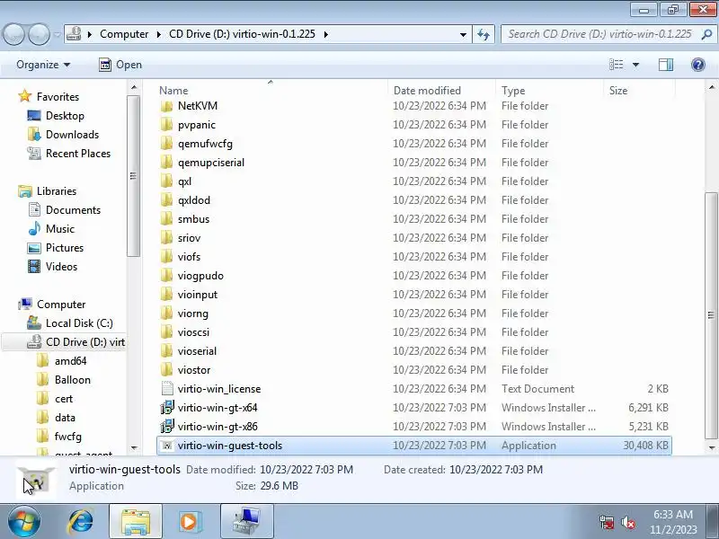Click the Local Disk (C:) drive icon
719x539 pixels.
click(34, 323)
